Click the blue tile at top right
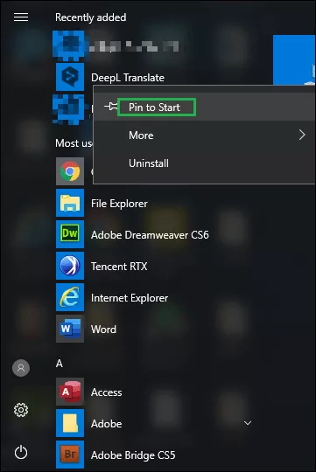The width and height of the screenshot is (316, 472). coord(294,59)
